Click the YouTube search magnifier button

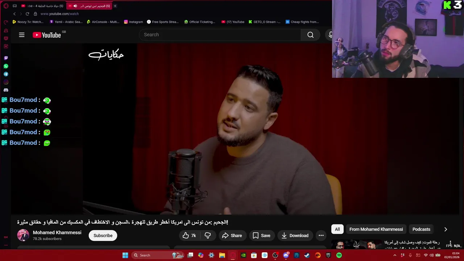coord(310,34)
